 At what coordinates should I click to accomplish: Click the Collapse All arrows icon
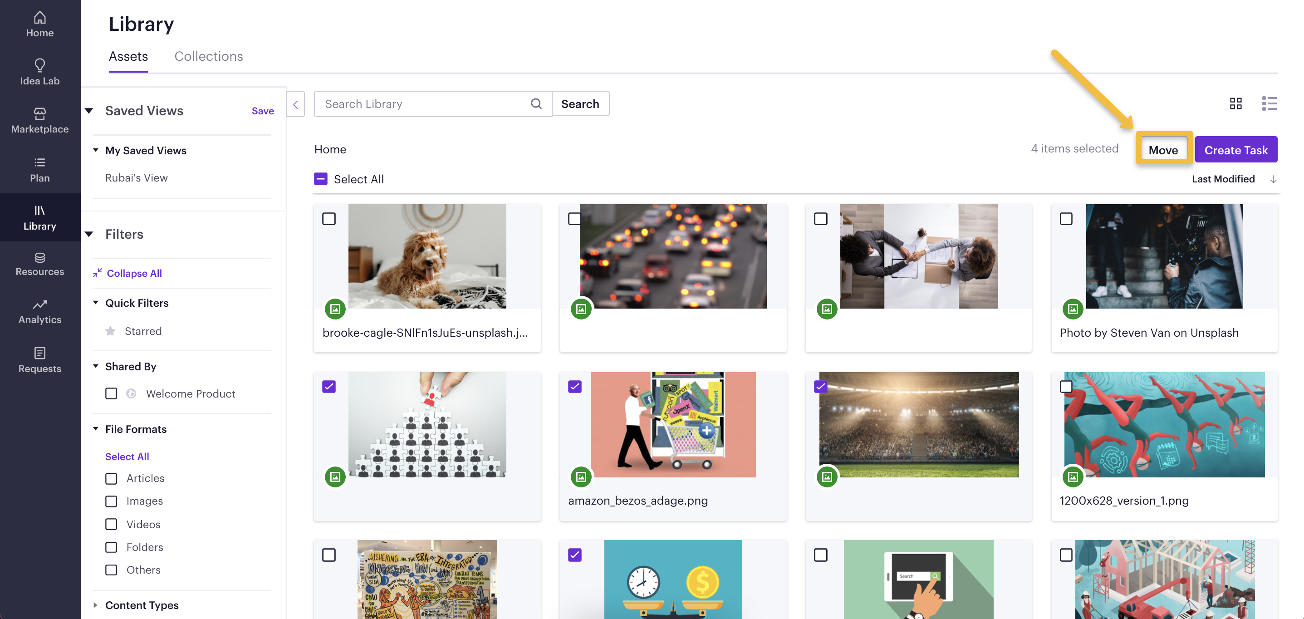[x=98, y=273]
